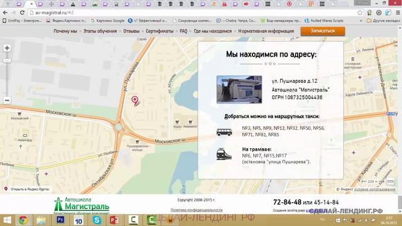Open Skype from taskbar
Viewport: 402px width, 226px height.
pos(97,220)
